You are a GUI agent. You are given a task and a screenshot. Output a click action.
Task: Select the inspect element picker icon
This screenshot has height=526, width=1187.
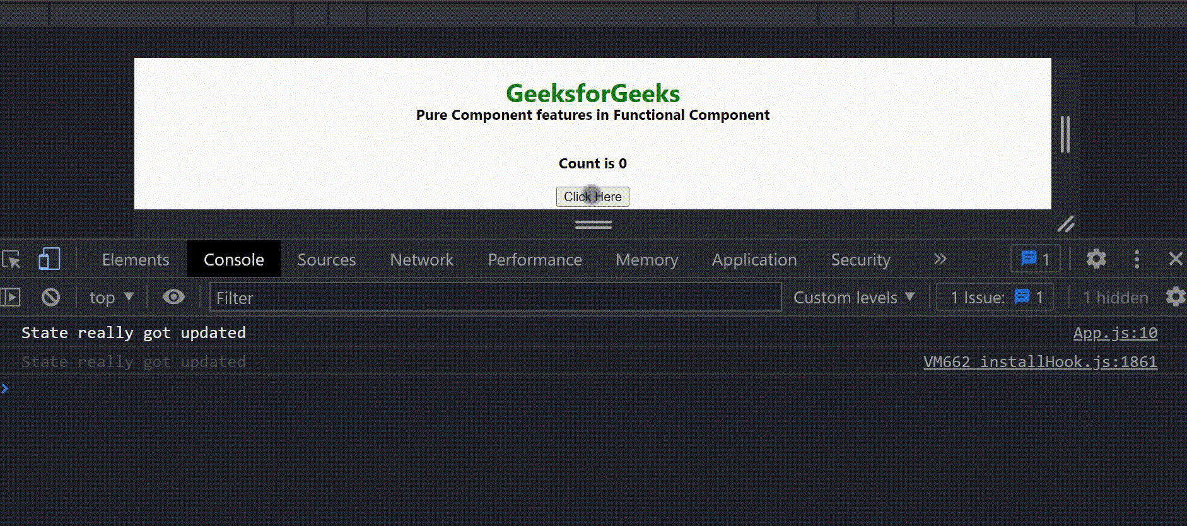coord(11,259)
